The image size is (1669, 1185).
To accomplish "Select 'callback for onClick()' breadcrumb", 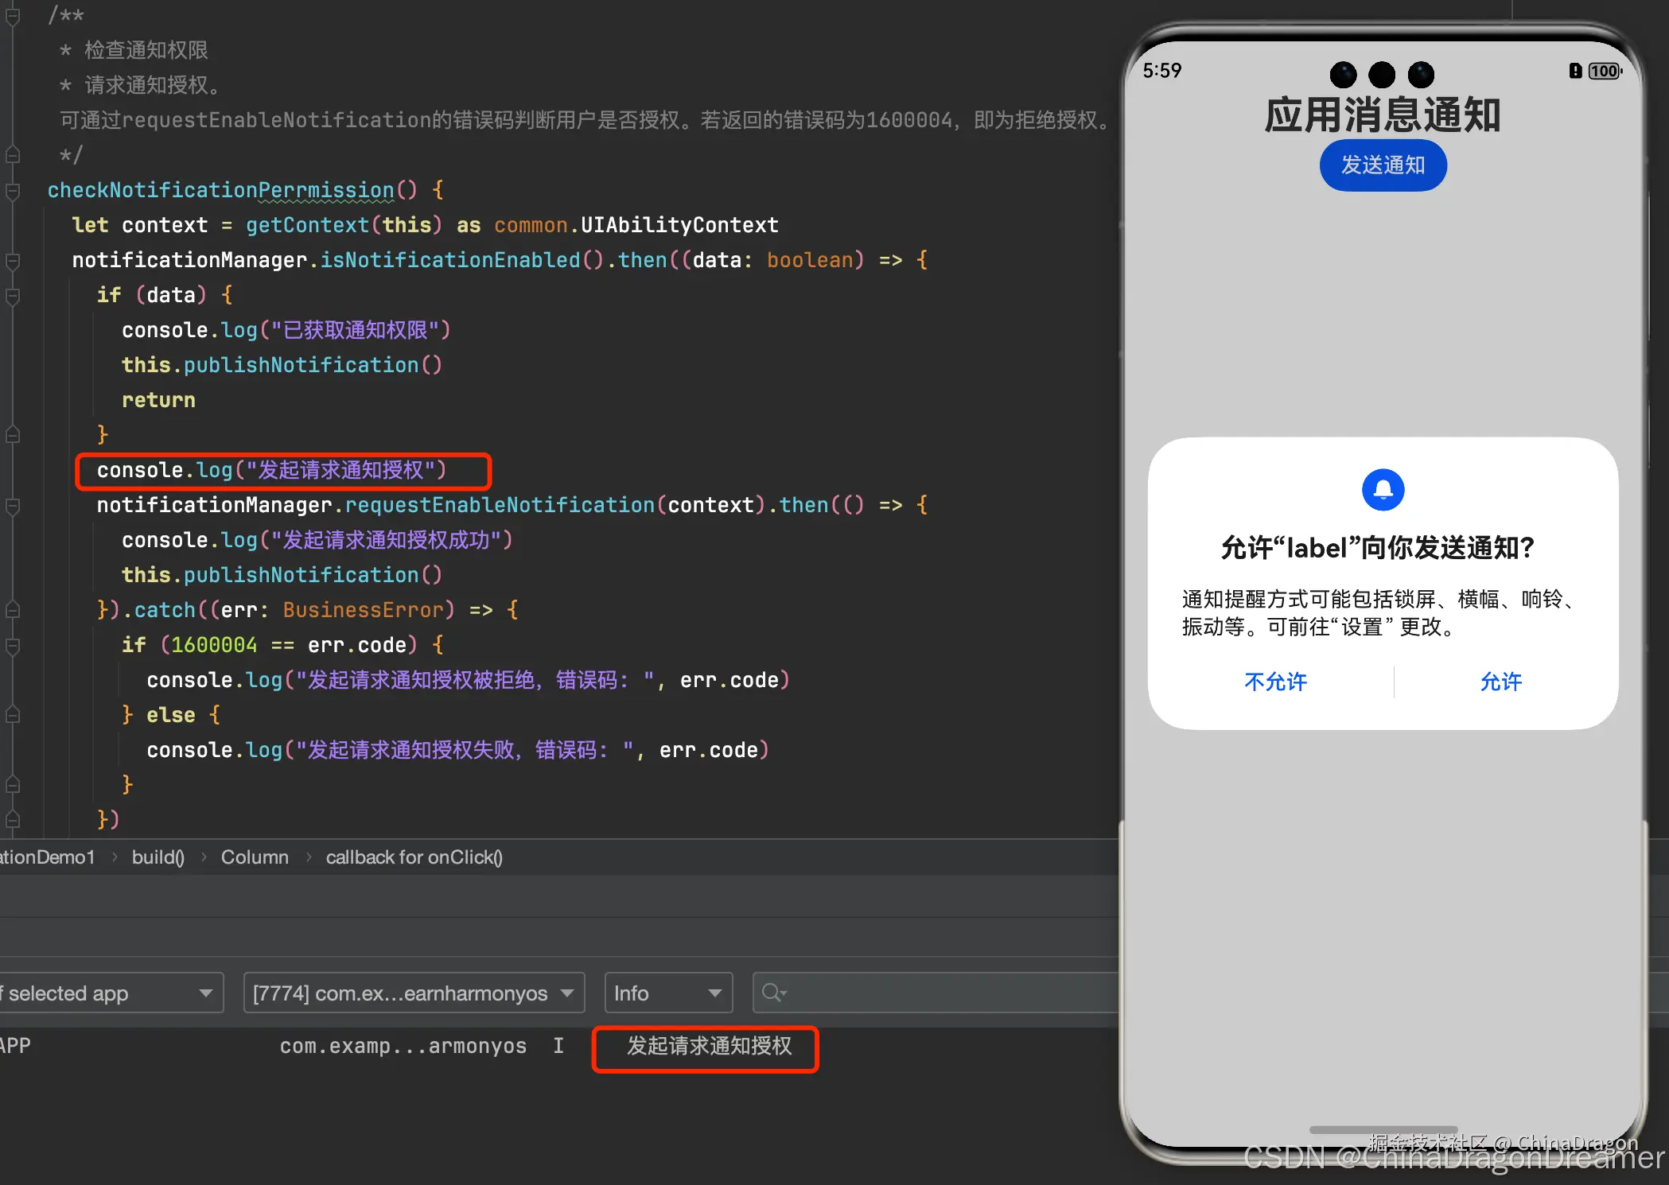I will coord(414,857).
